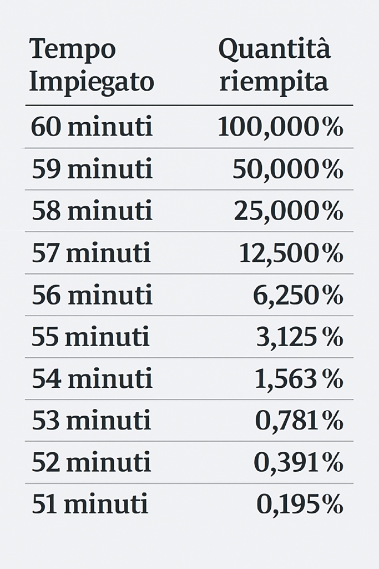The width and height of the screenshot is (379, 569).
Task: Click the '12,500%' value
Action: pyautogui.click(x=291, y=253)
